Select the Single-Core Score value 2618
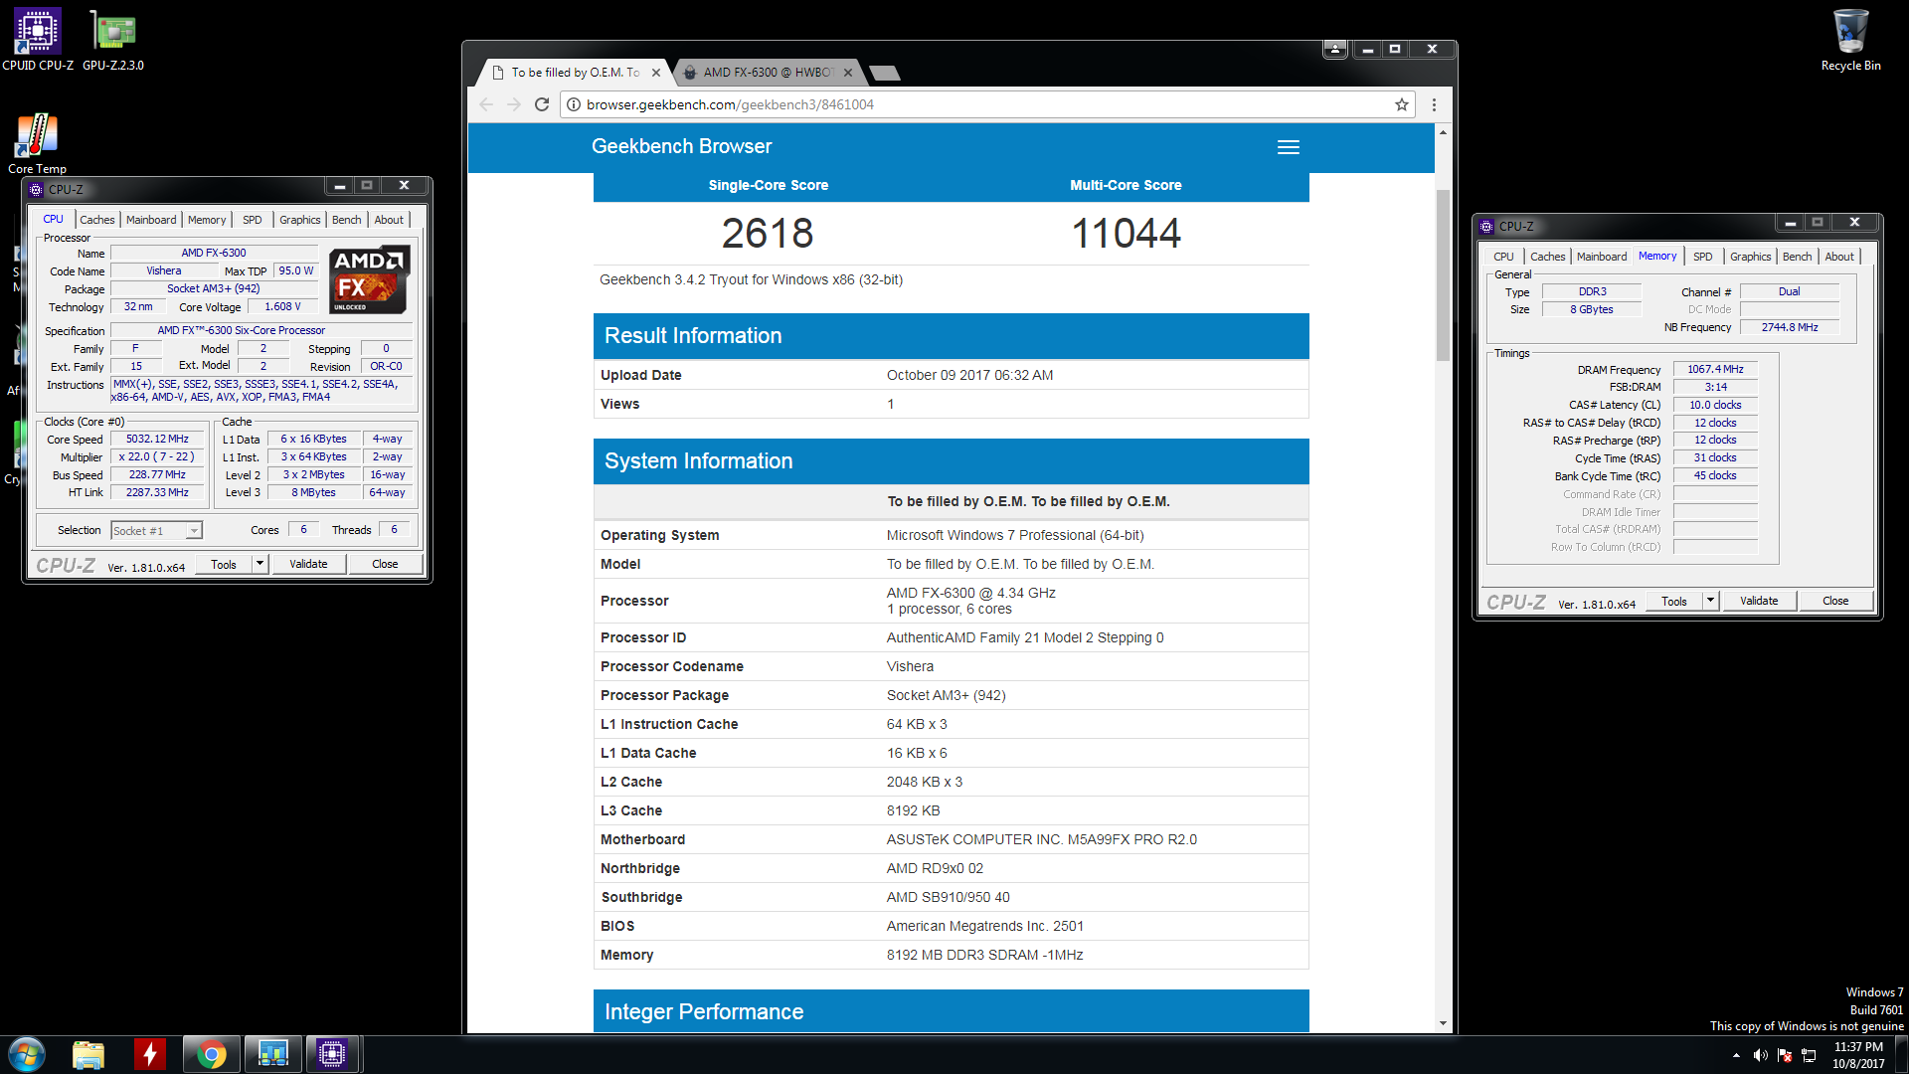This screenshot has width=1909, height=1074. [768, 234]
